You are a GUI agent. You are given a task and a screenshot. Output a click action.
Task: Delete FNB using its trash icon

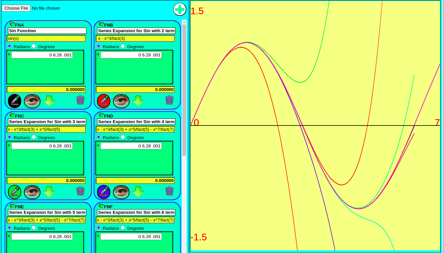click(169, 100)
